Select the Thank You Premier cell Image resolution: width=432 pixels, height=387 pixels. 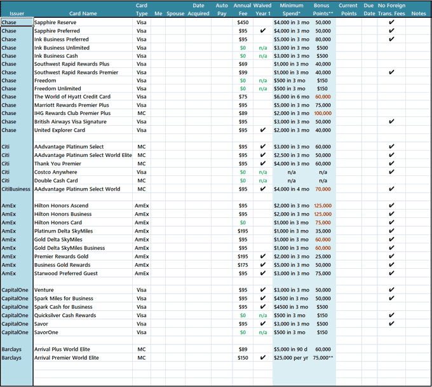pyautogui.click(x=83, y=164)
